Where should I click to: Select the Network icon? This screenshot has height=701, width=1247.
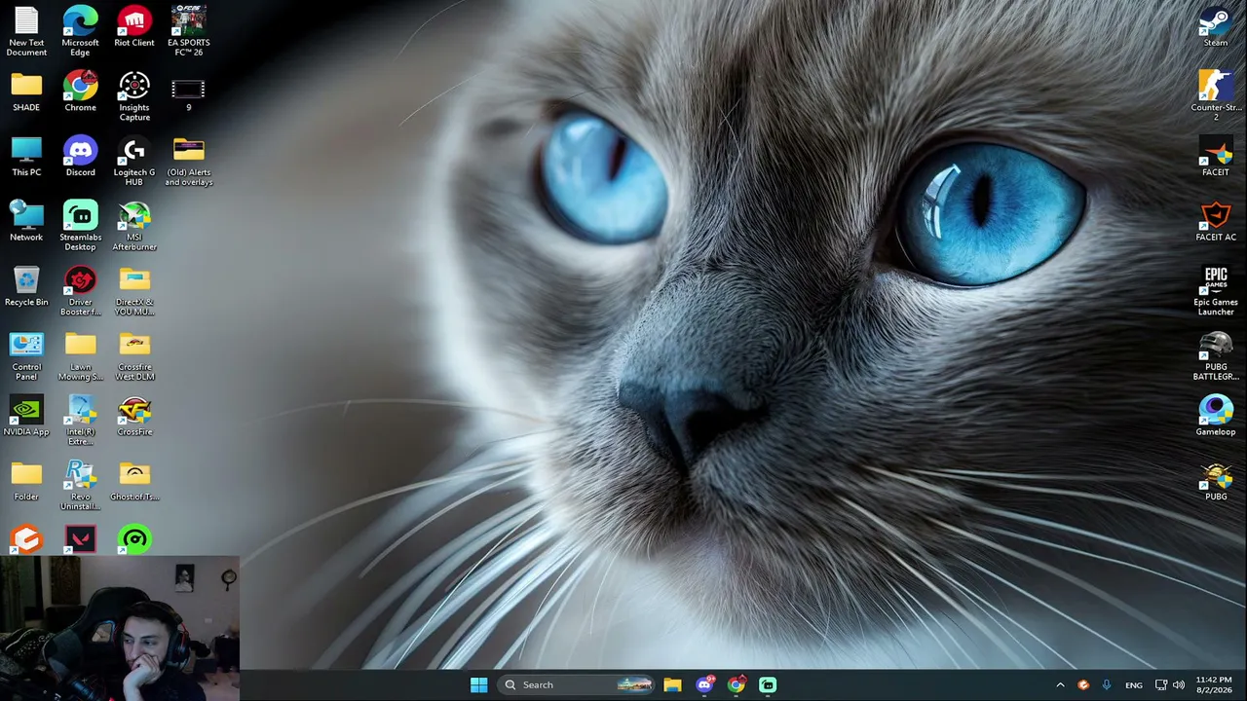click(x=26, y=222)
